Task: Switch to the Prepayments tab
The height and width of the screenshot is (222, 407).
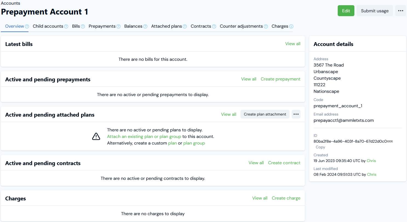Action: pyautogui.click(x=102, y=26)
